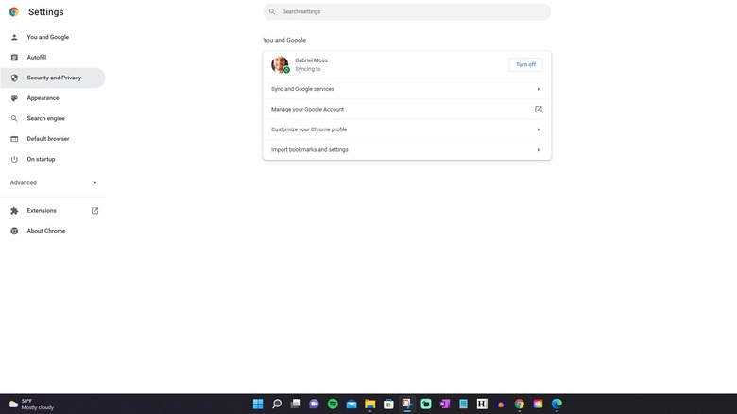Turn off sync with Turn off button
The width and height of the screenshot is (737, 414).
pos(525,64)
